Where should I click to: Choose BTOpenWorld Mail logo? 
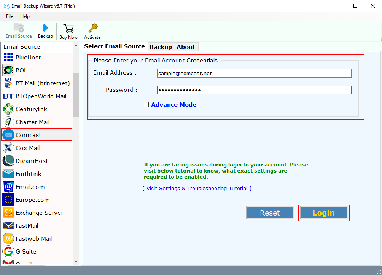[8, 96]
